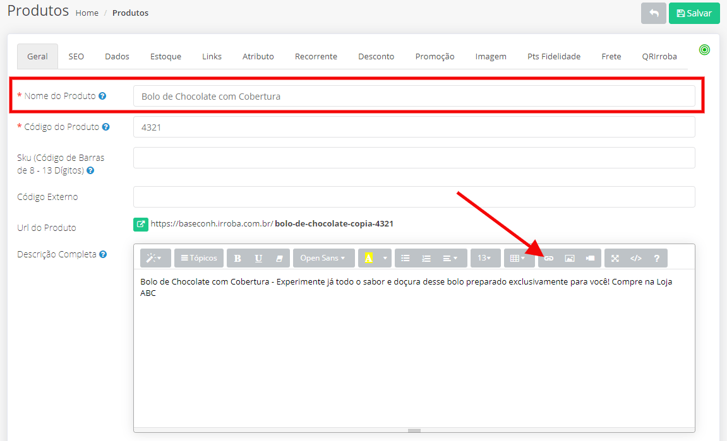
Task: Open product URL via green external link icon
Action: [141, 224]
